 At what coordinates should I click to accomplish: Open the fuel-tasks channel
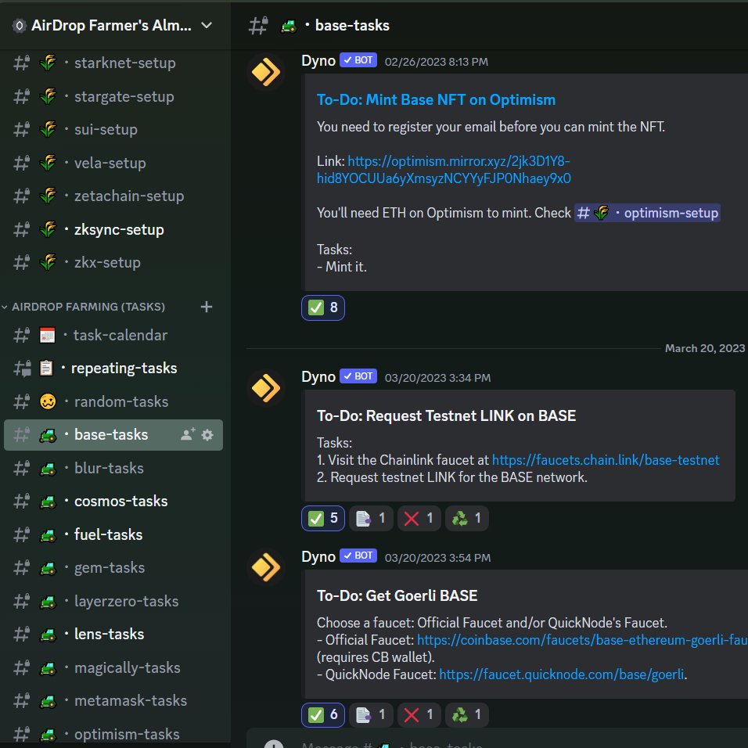[x=113, y=534]
